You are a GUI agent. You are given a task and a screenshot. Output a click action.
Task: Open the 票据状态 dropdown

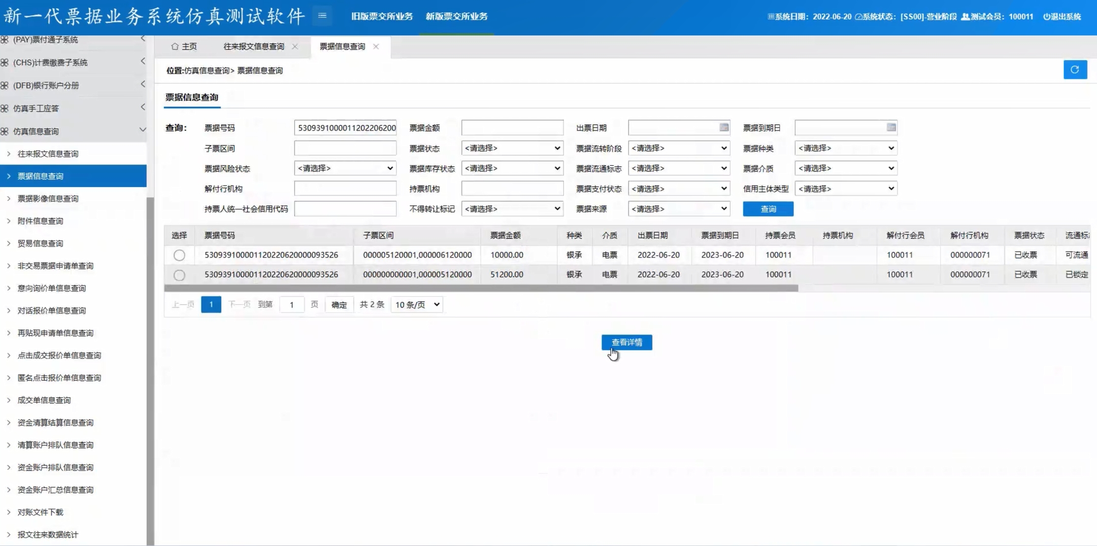[x=512, y=148]
